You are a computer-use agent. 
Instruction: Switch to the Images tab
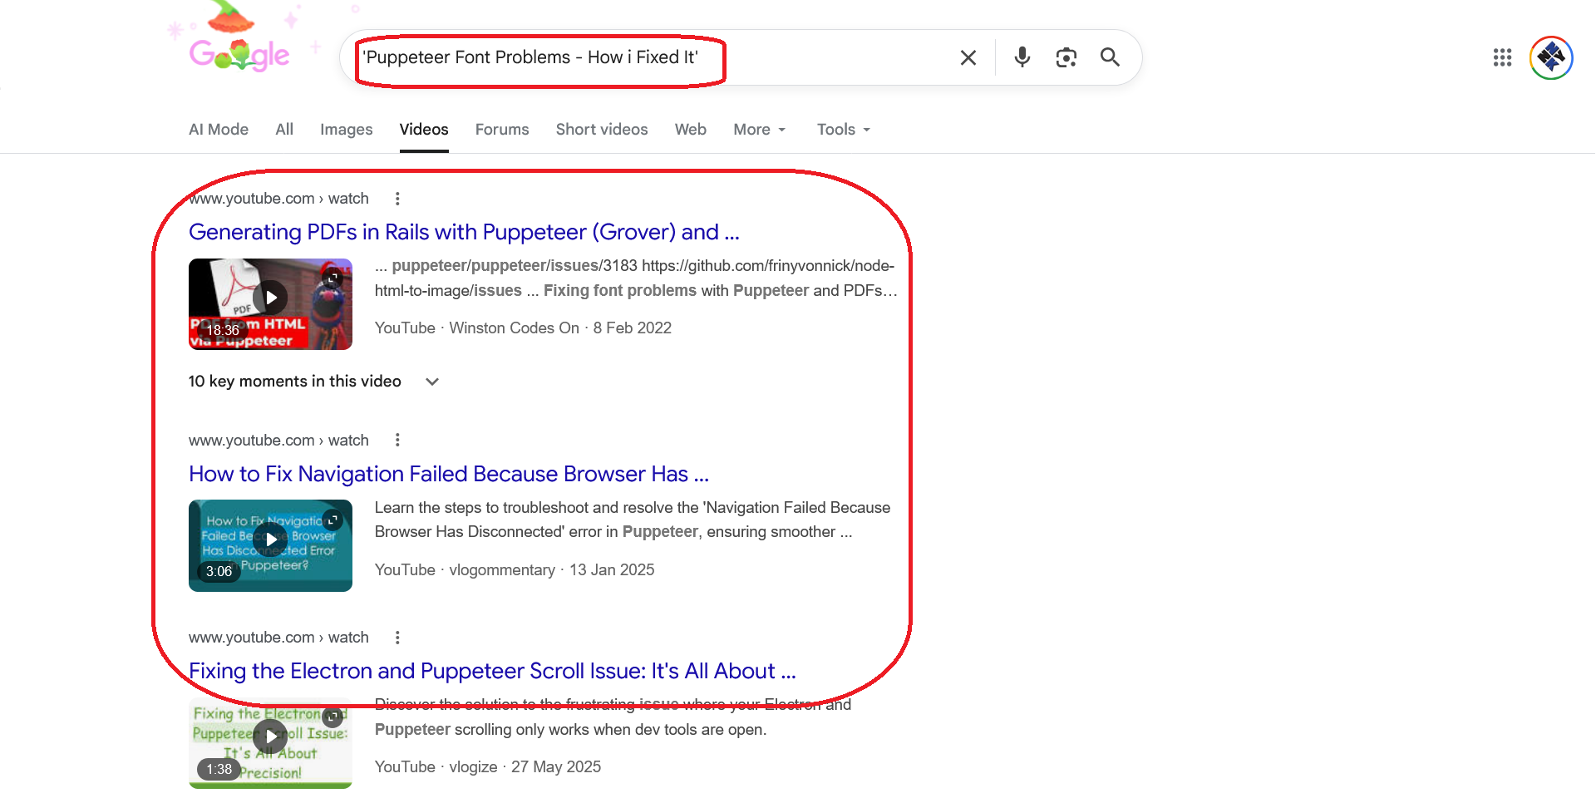pos(346,130)
